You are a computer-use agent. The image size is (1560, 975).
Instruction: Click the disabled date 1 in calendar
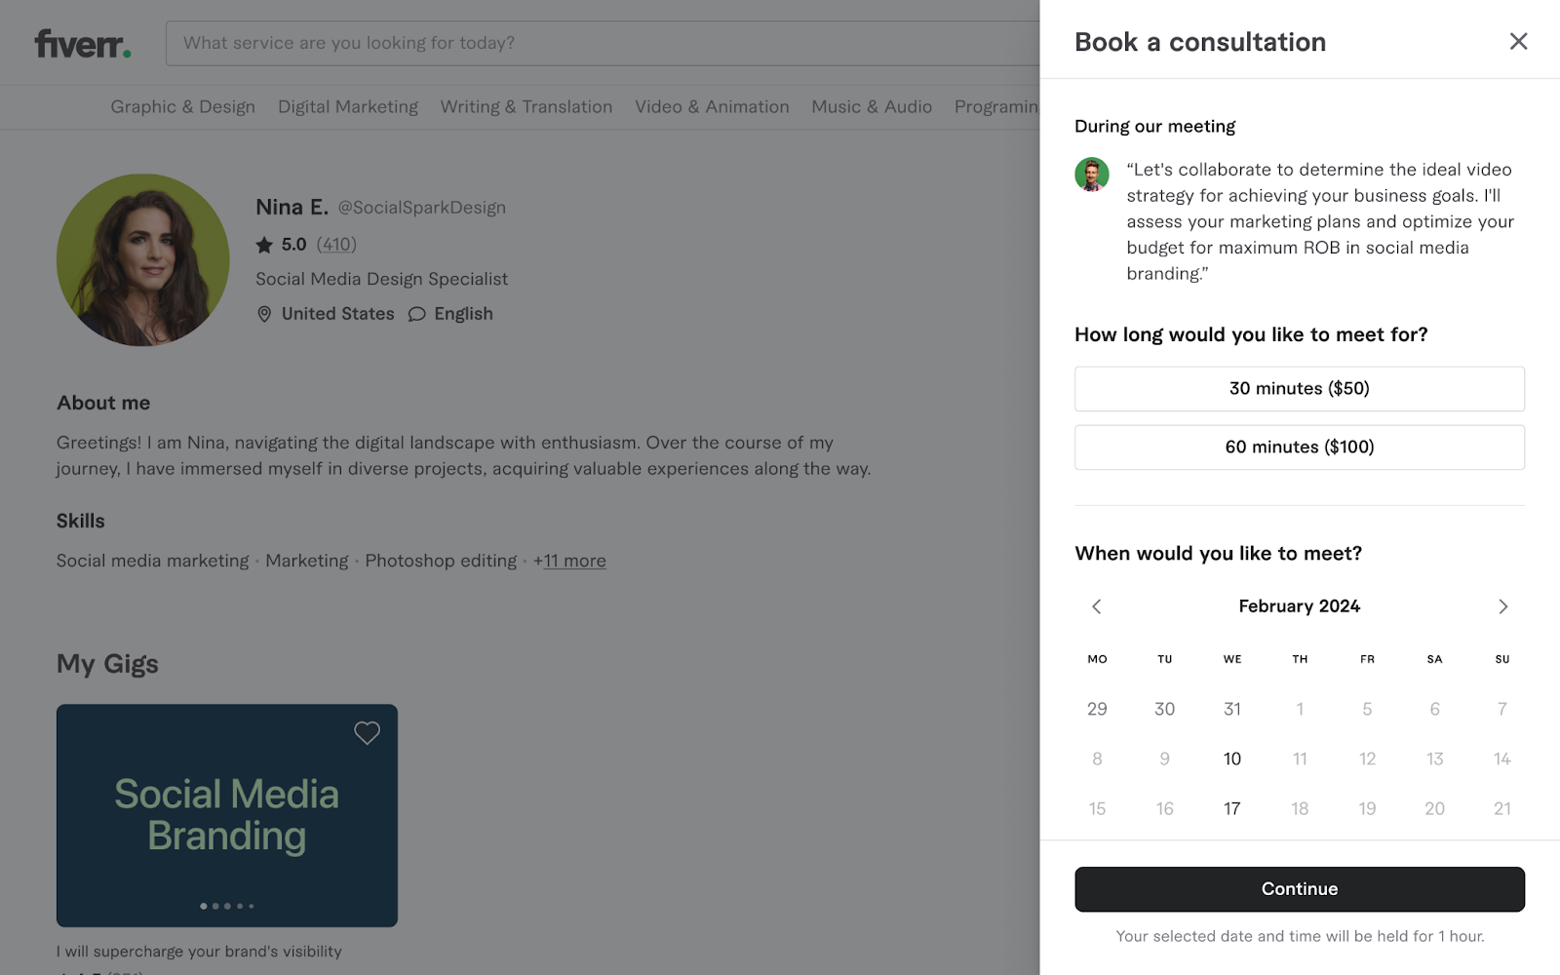pyautogui.click(x=1300, y=709)
